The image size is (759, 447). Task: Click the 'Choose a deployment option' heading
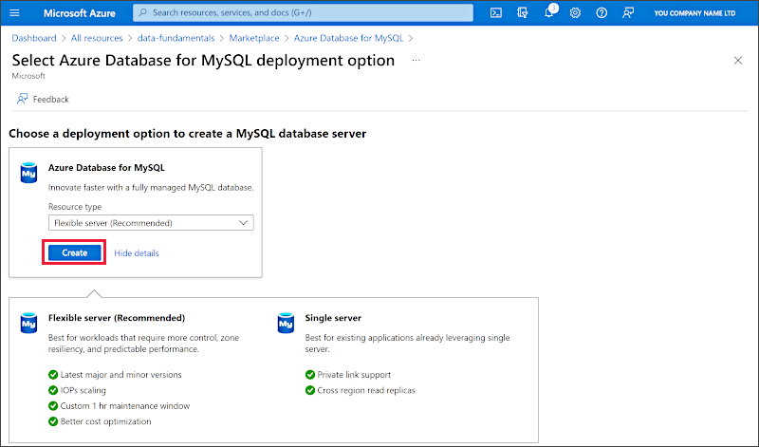pos(187,134)
